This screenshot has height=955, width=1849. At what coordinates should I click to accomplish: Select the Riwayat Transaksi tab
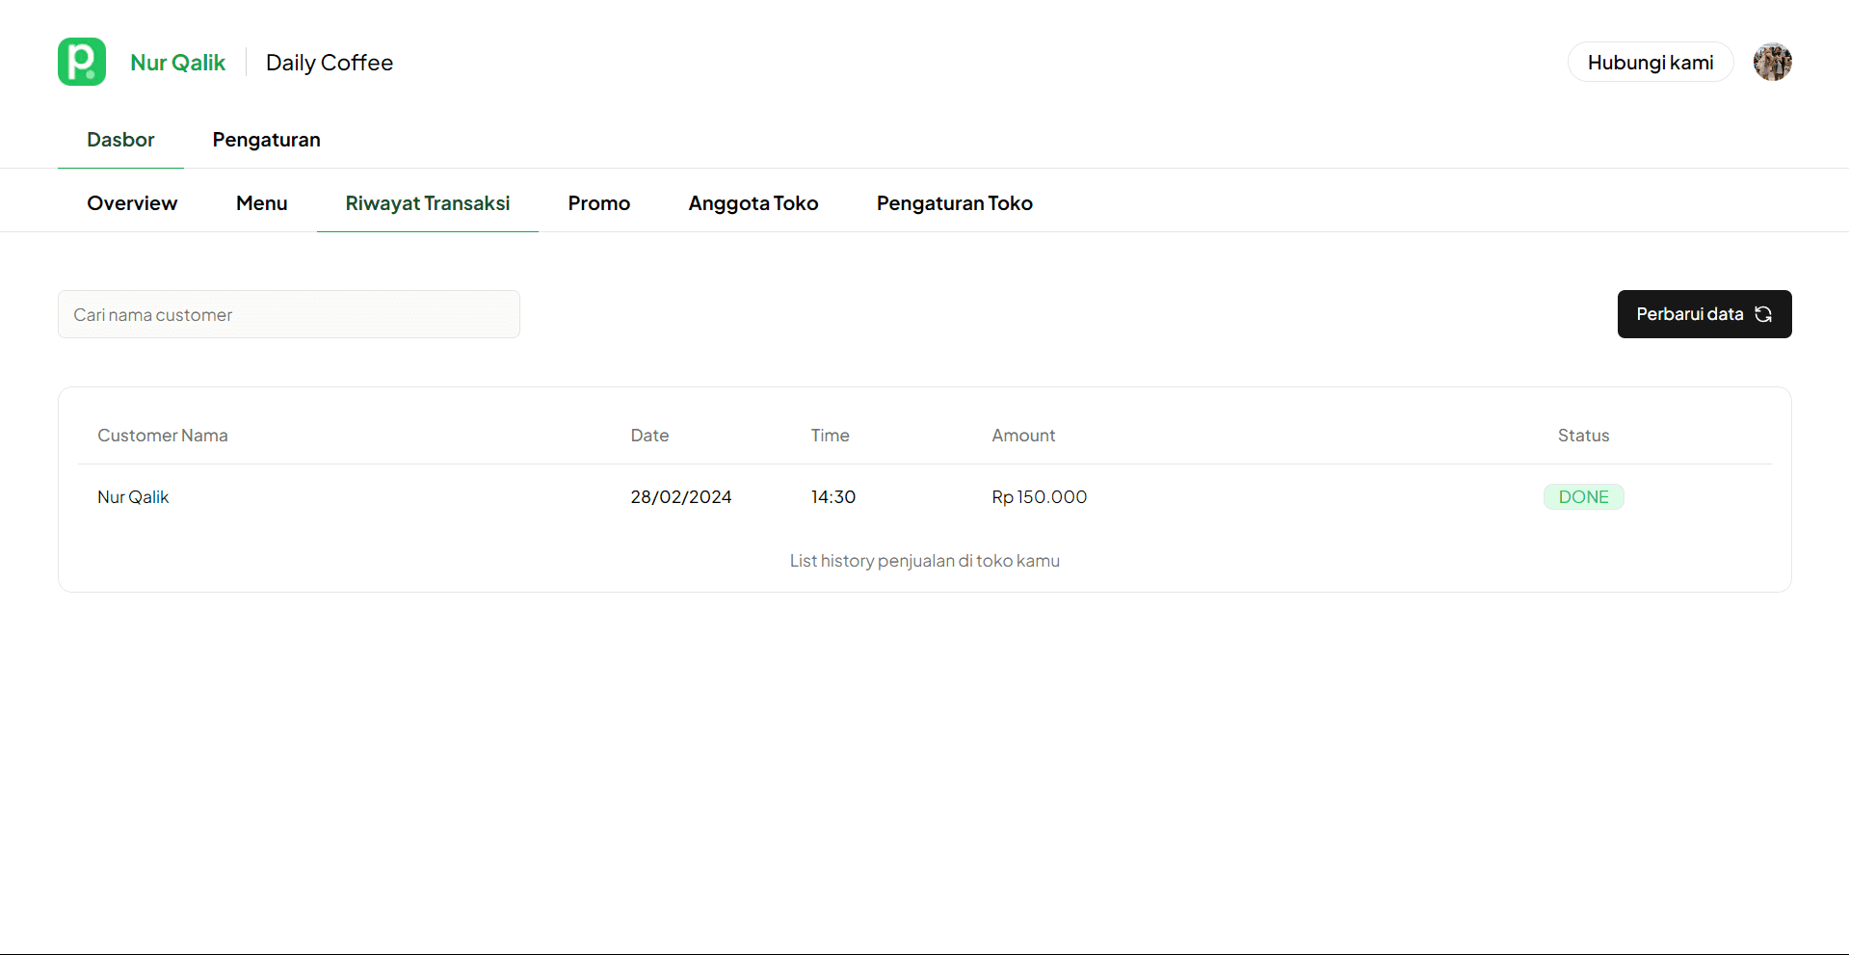pyautogui.click(x=428, y=203)
